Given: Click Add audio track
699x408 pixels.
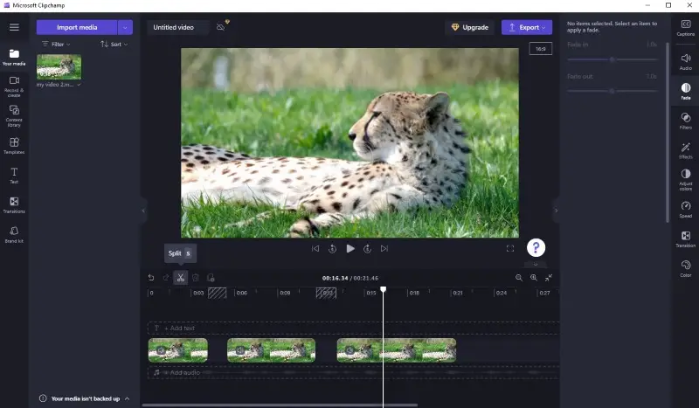Looking at the screenshot, I should click(x=353, y=372).
